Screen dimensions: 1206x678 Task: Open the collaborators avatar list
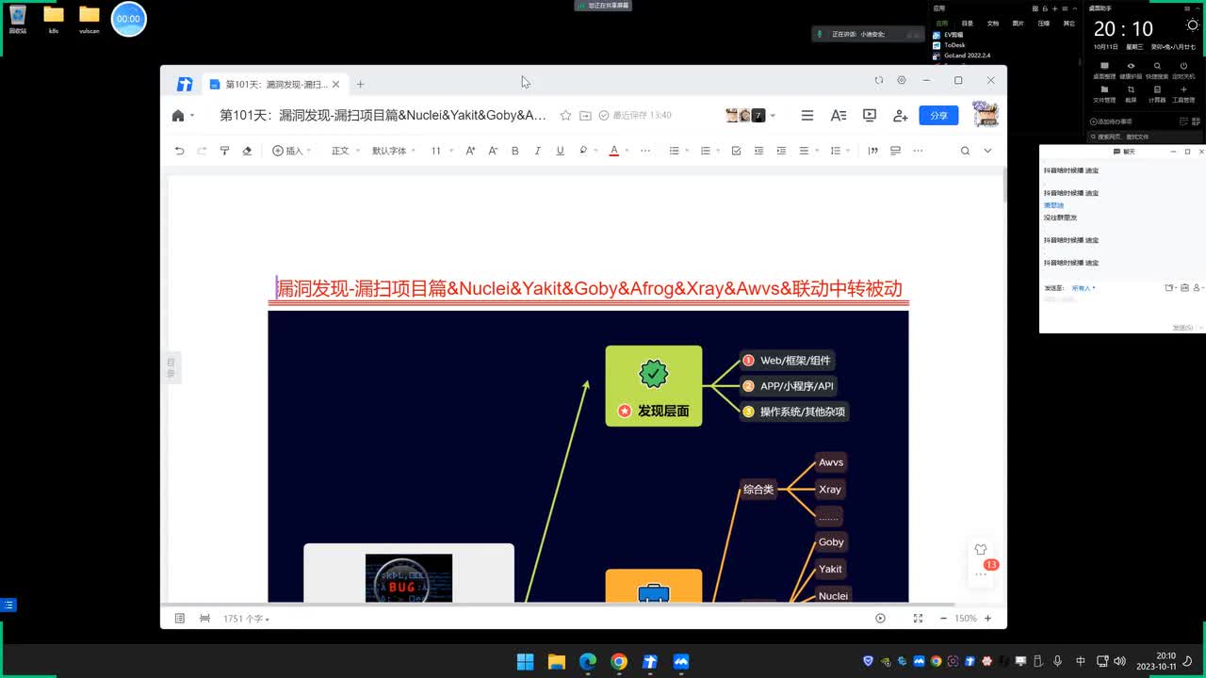click(x=749, y=115)
